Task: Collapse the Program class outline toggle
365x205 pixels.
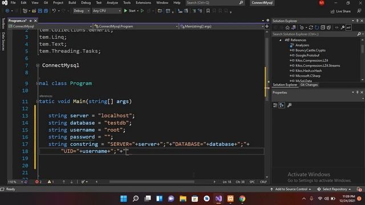Action: (38, 84)
